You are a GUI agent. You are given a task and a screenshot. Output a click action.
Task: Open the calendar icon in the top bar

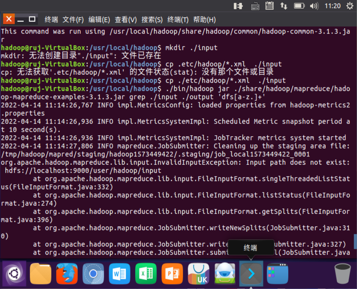click(x=269, y=6)
